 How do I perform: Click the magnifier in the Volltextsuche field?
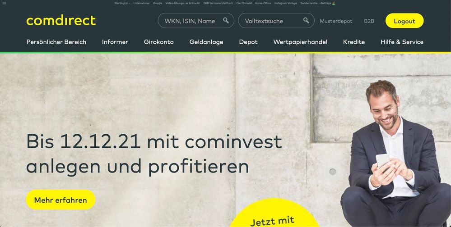[307, 20]
